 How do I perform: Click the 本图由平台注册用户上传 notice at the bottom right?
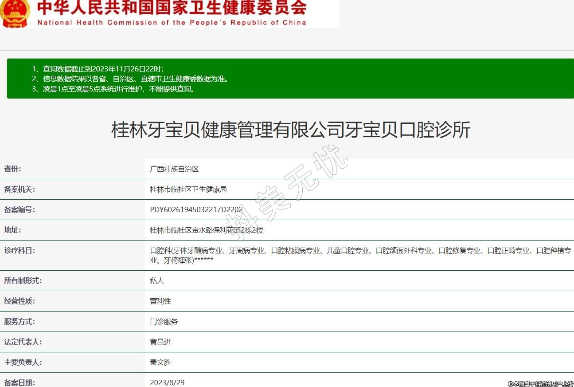point(540,383)
